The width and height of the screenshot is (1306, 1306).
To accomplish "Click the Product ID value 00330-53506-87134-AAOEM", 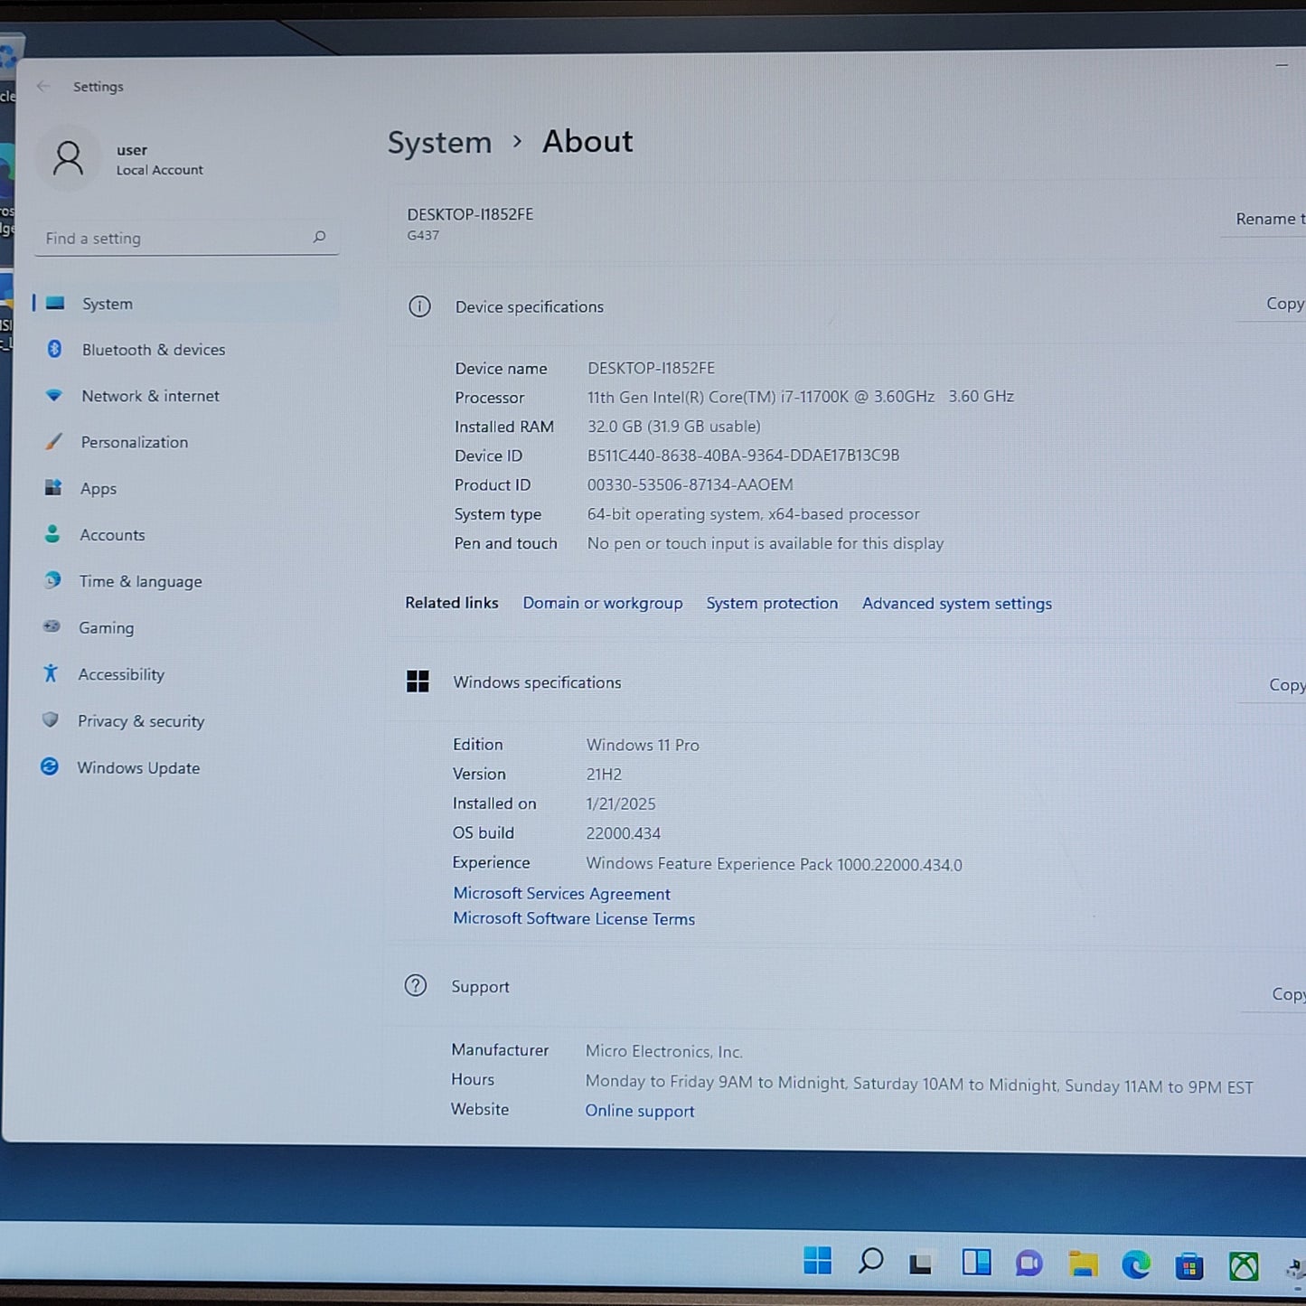I will click(691, 484).
